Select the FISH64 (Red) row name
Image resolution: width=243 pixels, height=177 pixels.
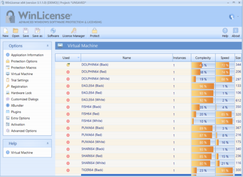point(90,114)
